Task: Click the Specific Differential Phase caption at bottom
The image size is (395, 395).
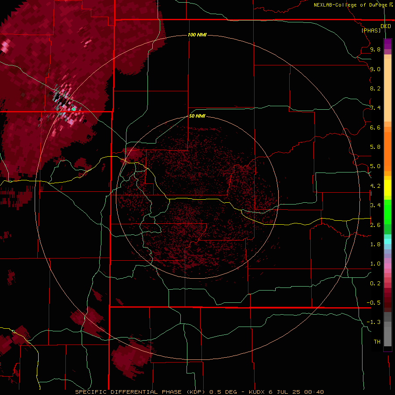Action: coord(200,392)
